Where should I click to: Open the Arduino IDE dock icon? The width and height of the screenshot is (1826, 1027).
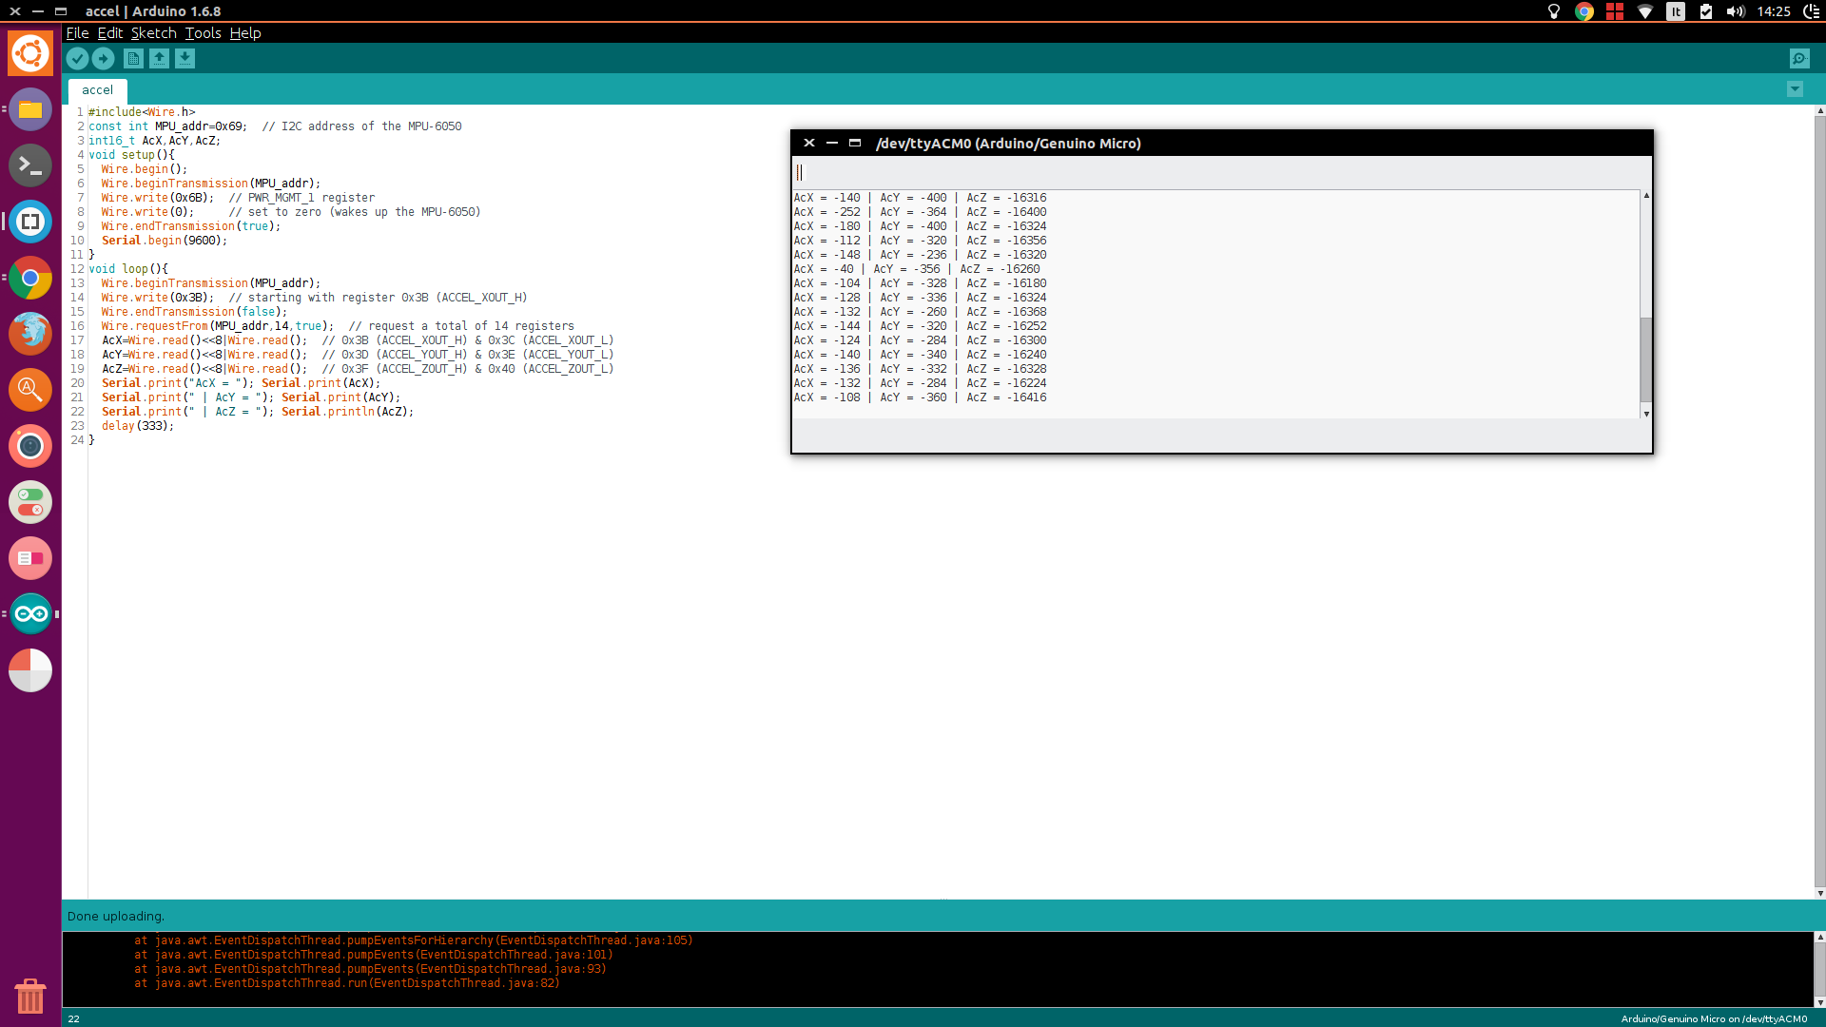pos(30,614)
